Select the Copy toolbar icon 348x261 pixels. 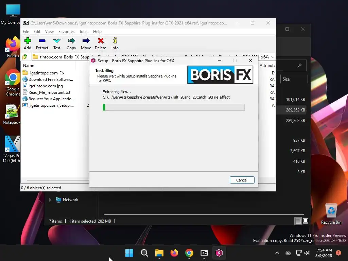(x=71, y=43)
